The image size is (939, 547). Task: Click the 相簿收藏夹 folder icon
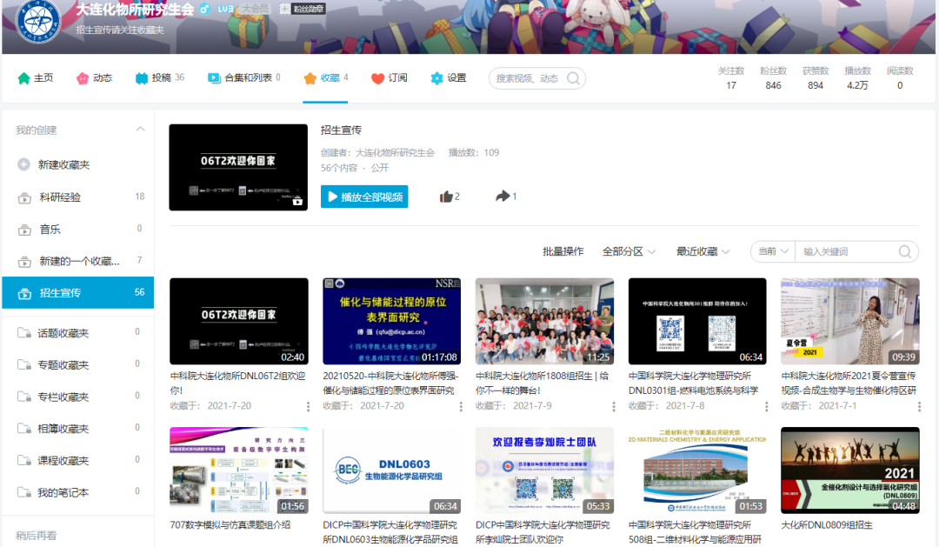tap(24, 429)
